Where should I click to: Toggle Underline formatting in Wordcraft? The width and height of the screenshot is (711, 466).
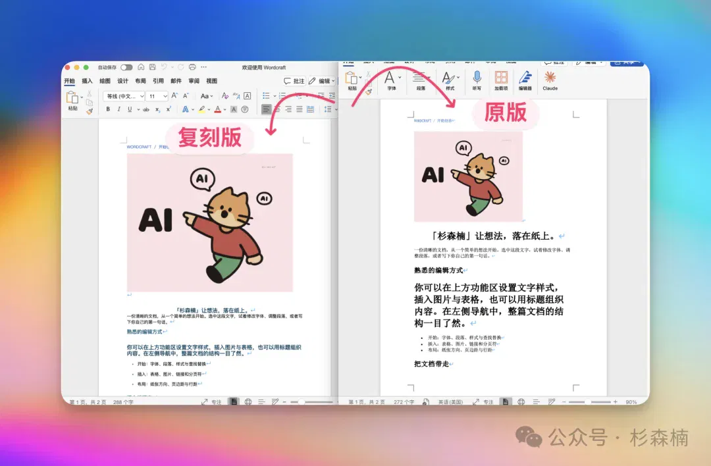point(130,109)
